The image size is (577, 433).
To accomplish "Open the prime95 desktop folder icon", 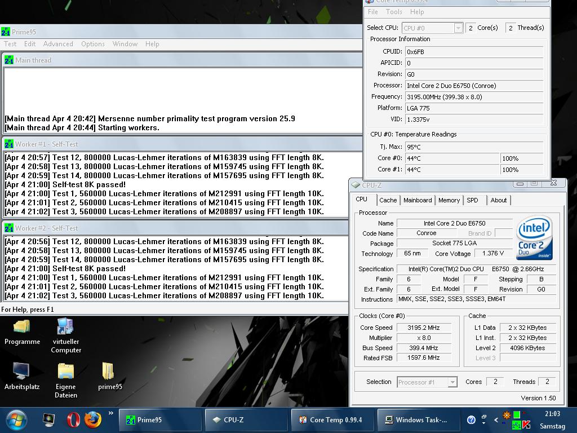I will (110, 376).
